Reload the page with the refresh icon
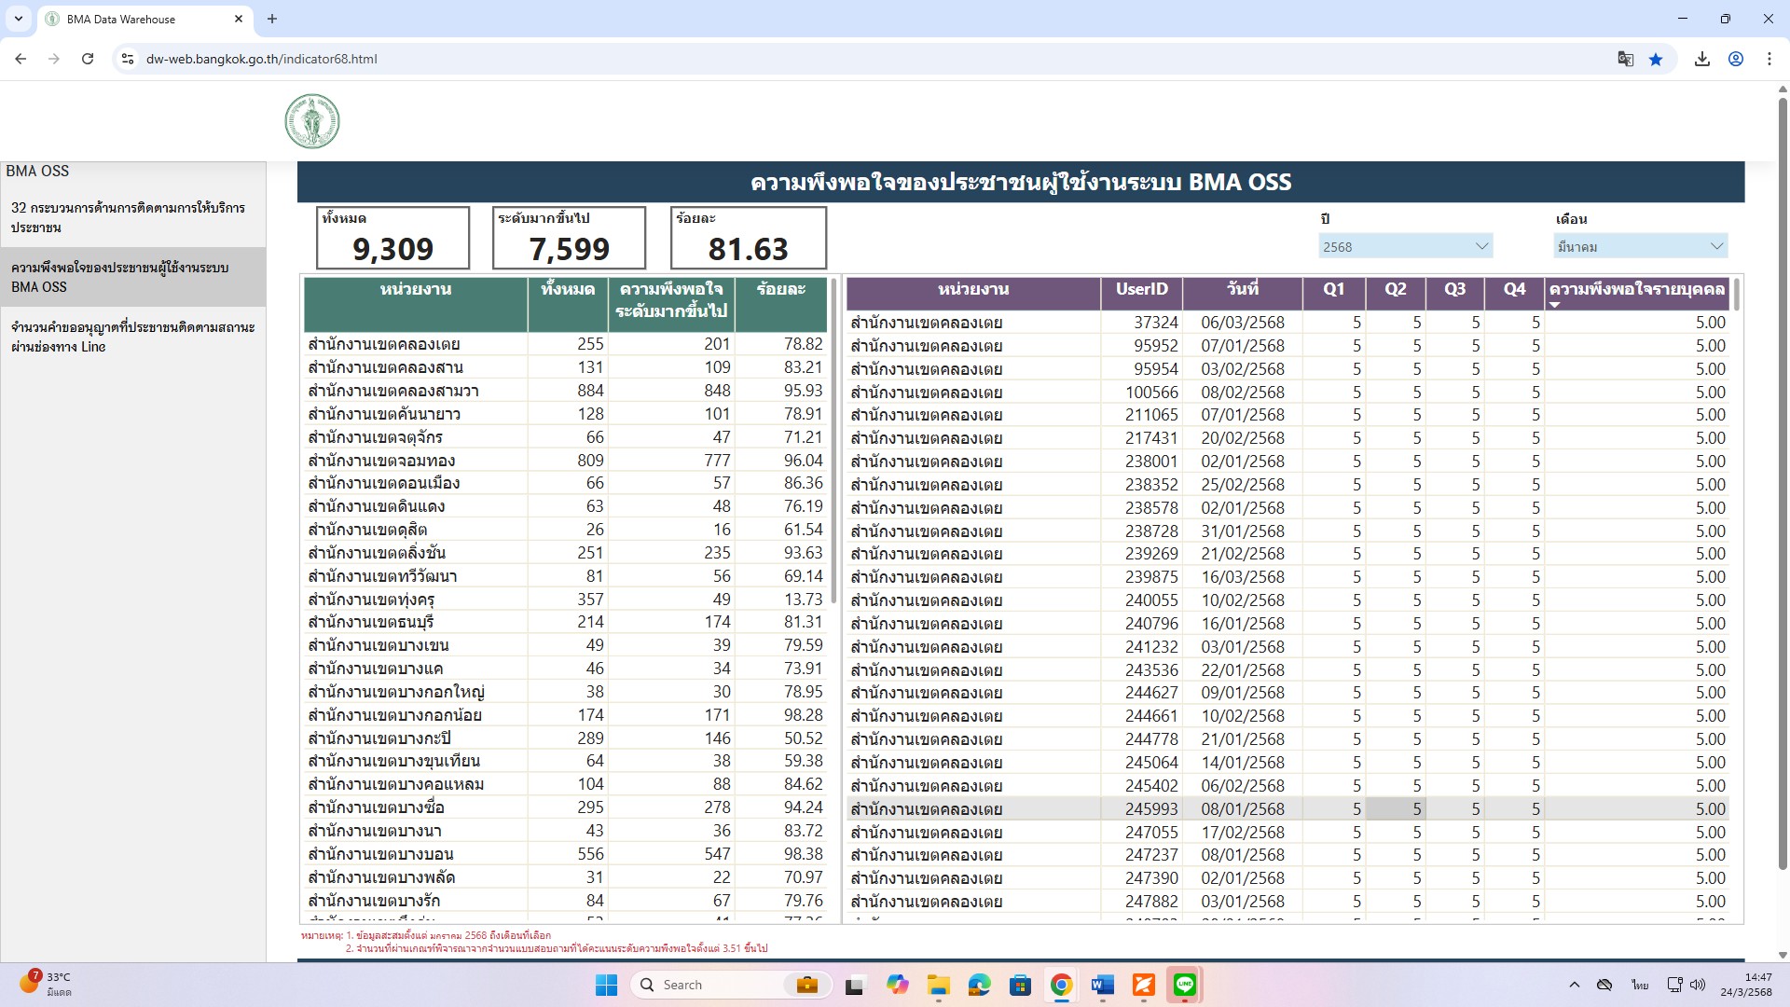This screenshot has width=1790, height=1007. (88, 59)
